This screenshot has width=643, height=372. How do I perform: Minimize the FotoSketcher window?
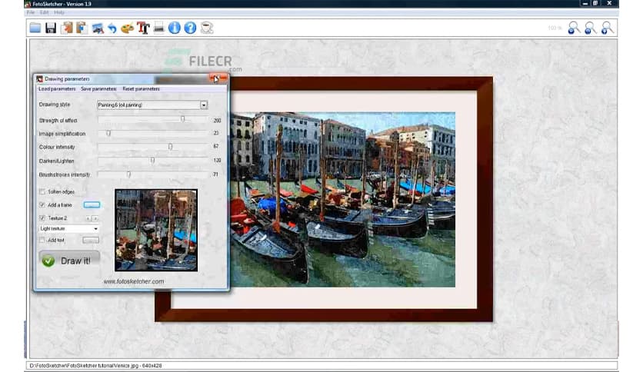tap(585, 3)
